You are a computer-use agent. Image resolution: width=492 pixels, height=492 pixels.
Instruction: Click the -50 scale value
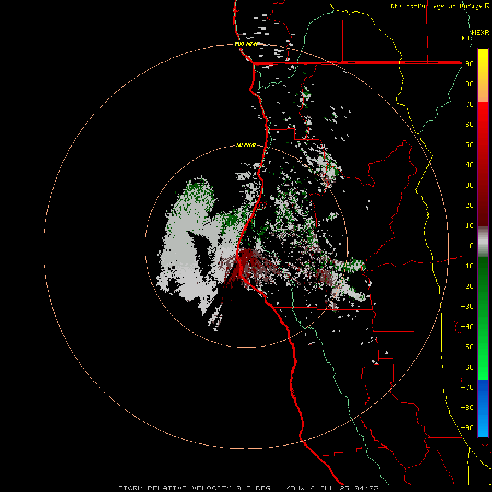[467, 347]
